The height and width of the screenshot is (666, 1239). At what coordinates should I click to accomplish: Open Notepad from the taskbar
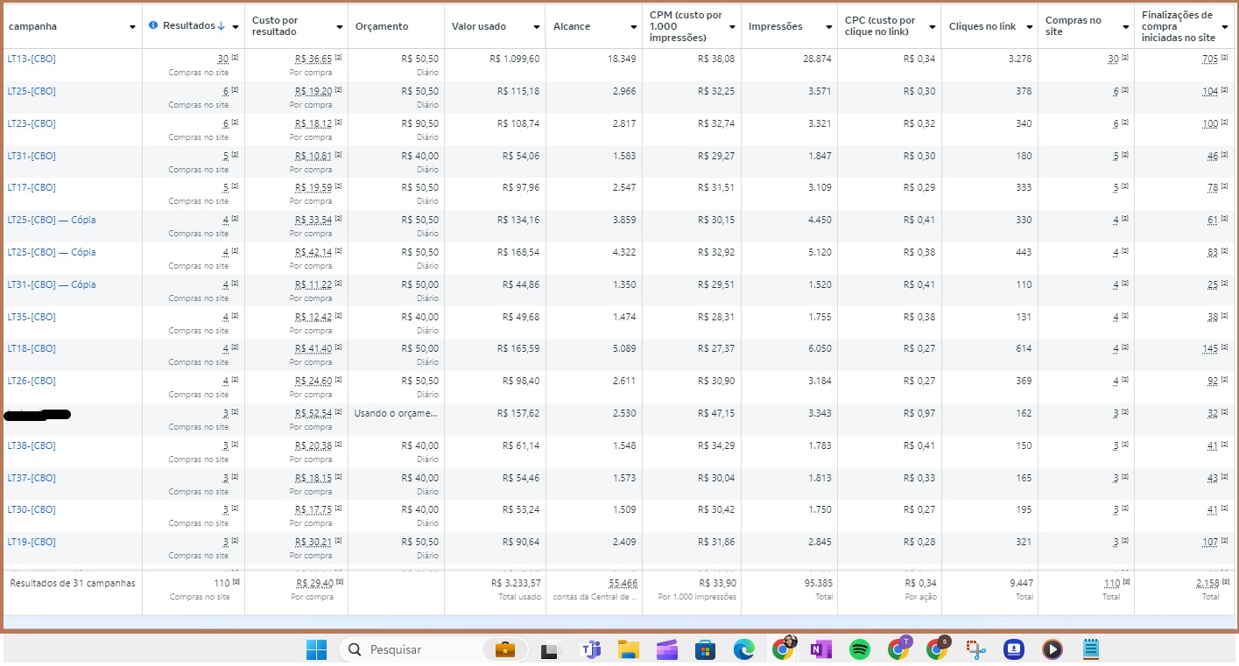click(x=1091, y=649)
